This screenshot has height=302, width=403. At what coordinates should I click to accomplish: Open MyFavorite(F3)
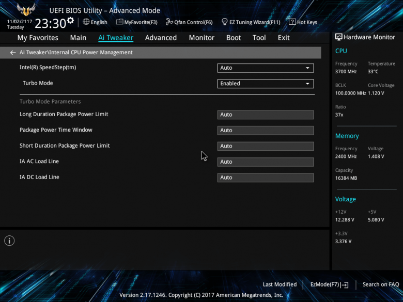coord(137,22)
